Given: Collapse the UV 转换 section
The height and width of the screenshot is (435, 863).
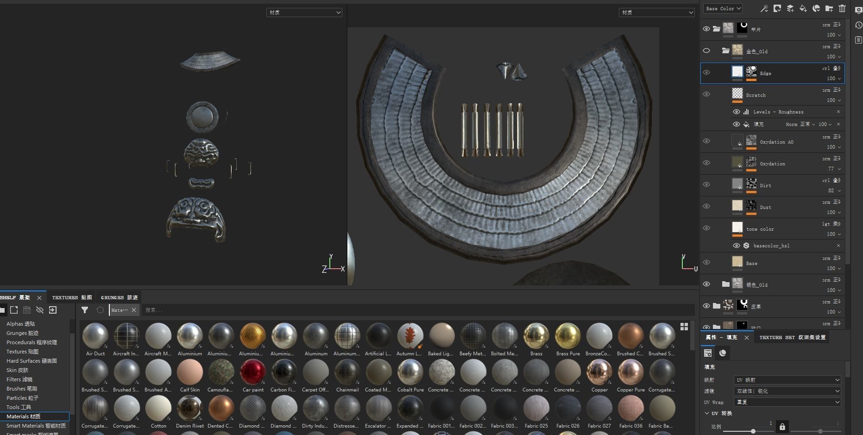Looking at the screenshot, I should tap(707, 413).
